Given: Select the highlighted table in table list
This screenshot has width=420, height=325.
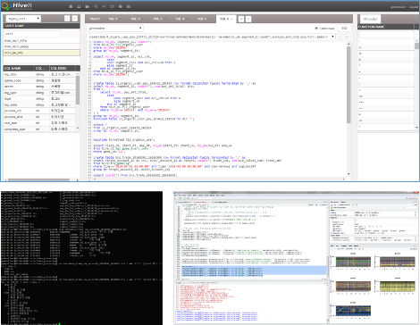Looking at the screenshot, I should point(42,53).
